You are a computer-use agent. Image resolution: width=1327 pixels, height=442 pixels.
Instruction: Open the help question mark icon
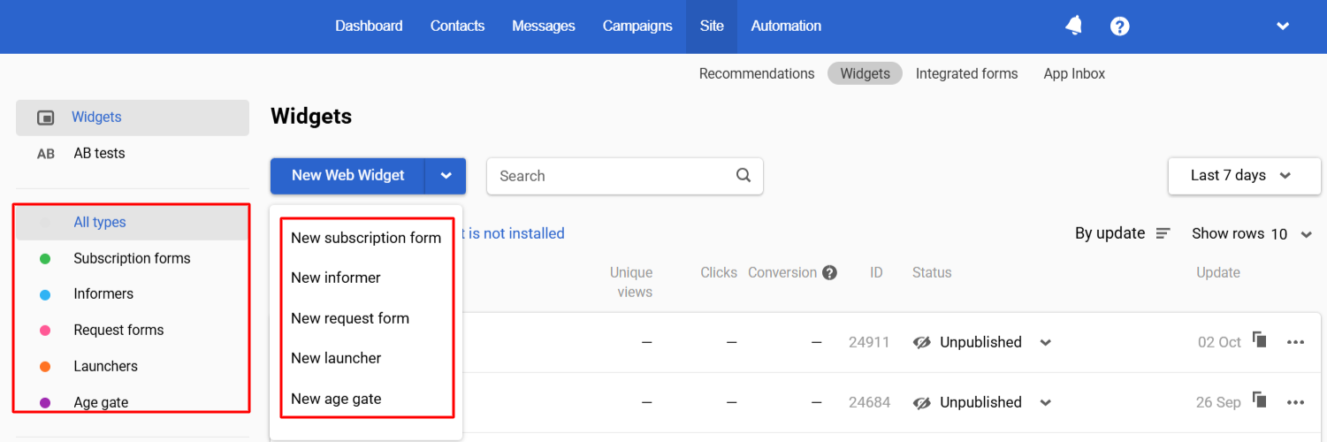(x=1120, y=27)
